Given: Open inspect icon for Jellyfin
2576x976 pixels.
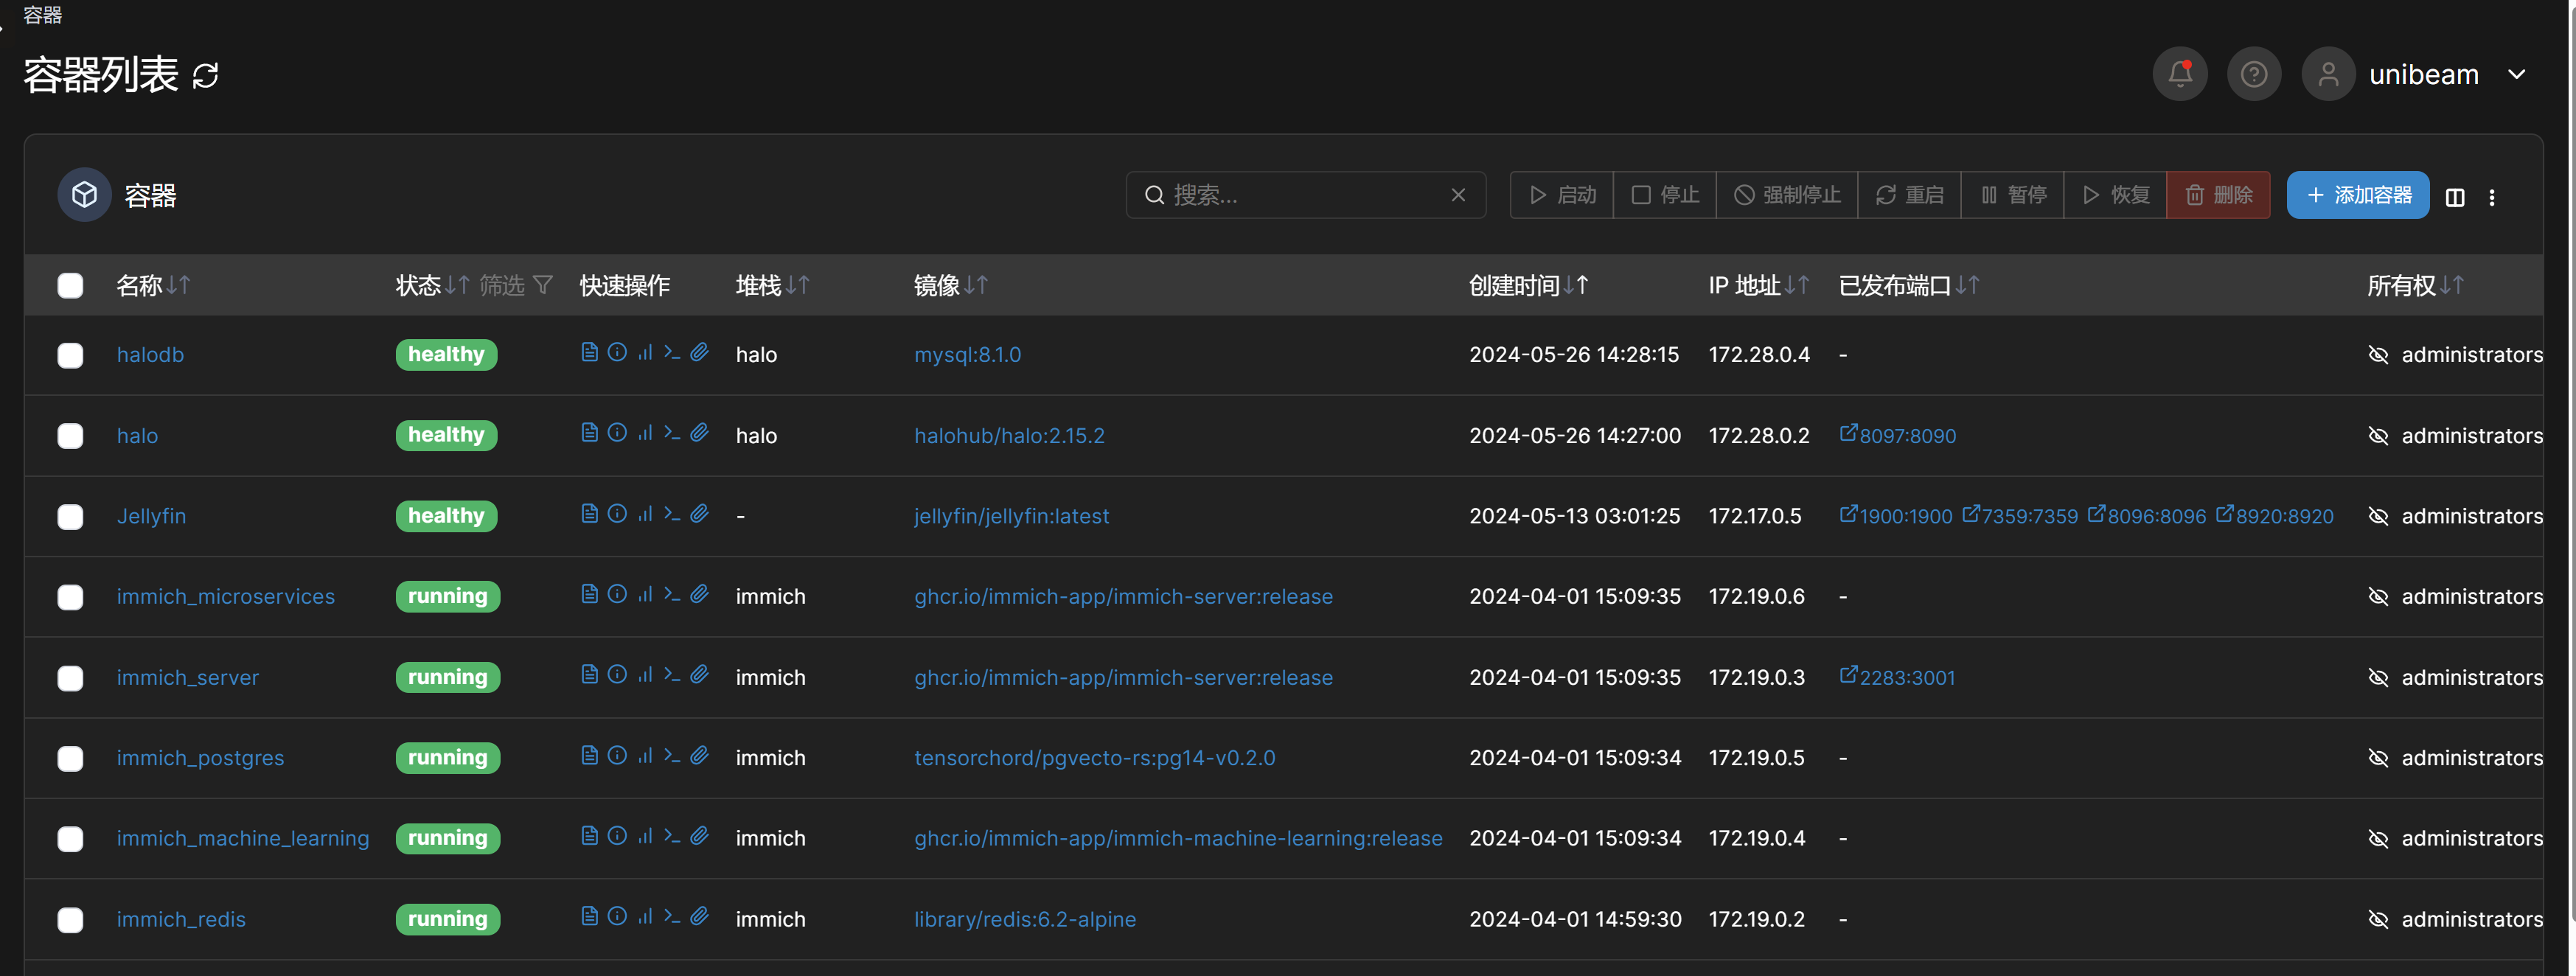Looking at the screenshot, I should coord(617,513).
